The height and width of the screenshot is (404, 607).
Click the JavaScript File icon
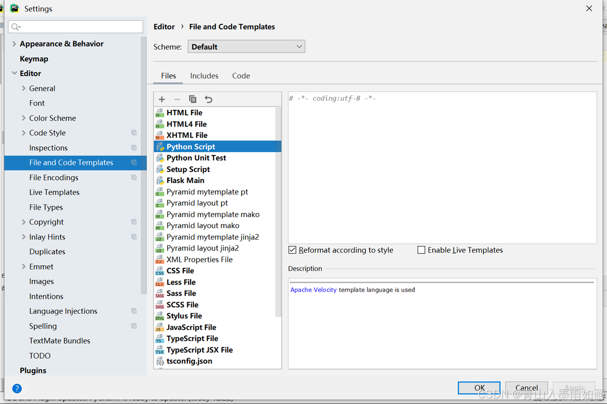[160, 327]
